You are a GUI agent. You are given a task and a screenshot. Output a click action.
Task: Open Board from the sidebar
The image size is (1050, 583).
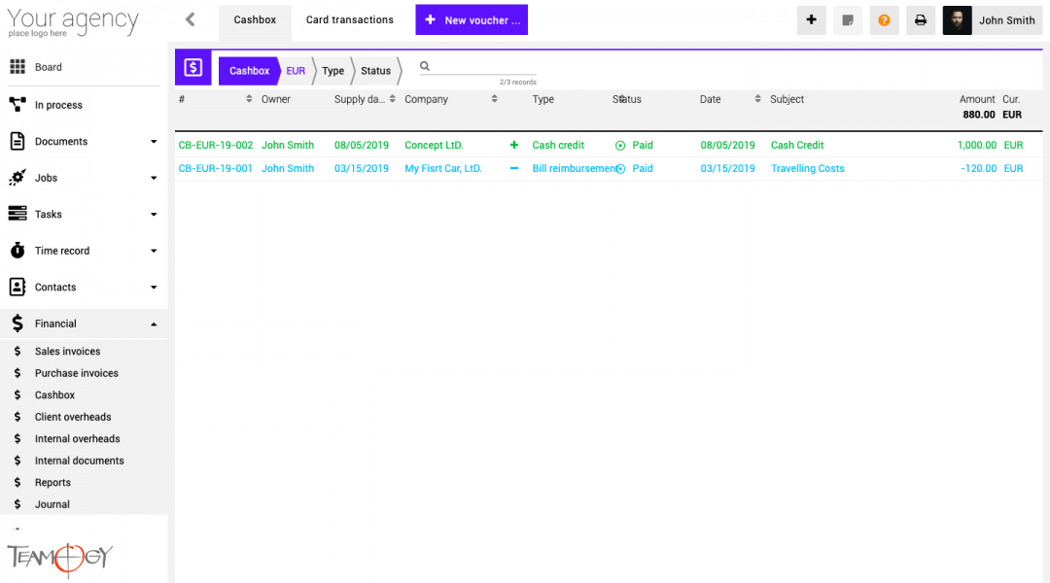click(49, 67)
